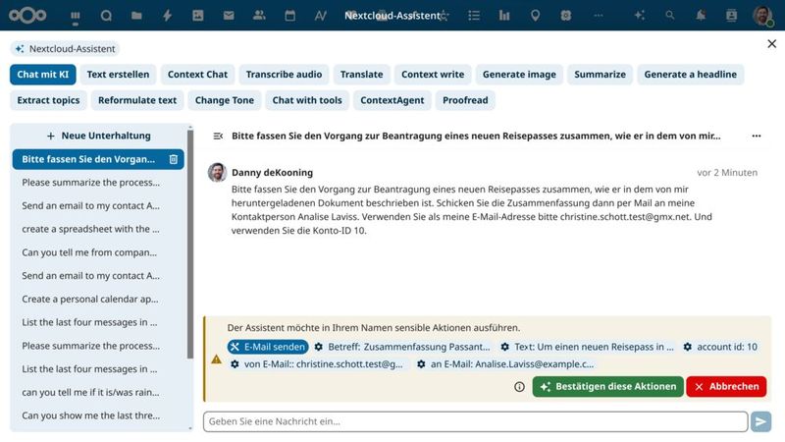Open conversation 'can you tell me if it is/was rain...'
785x442 pixels.
pos(98,392)
